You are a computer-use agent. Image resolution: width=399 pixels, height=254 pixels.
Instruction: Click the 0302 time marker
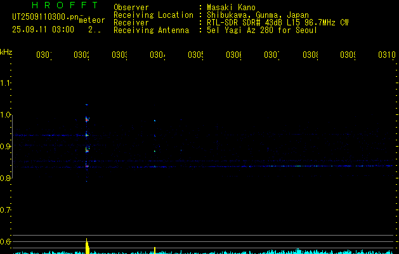[x=81, y=55]
